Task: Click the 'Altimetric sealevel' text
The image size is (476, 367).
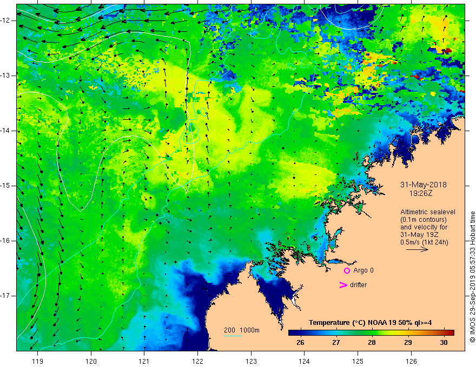Action: point(428,212)
